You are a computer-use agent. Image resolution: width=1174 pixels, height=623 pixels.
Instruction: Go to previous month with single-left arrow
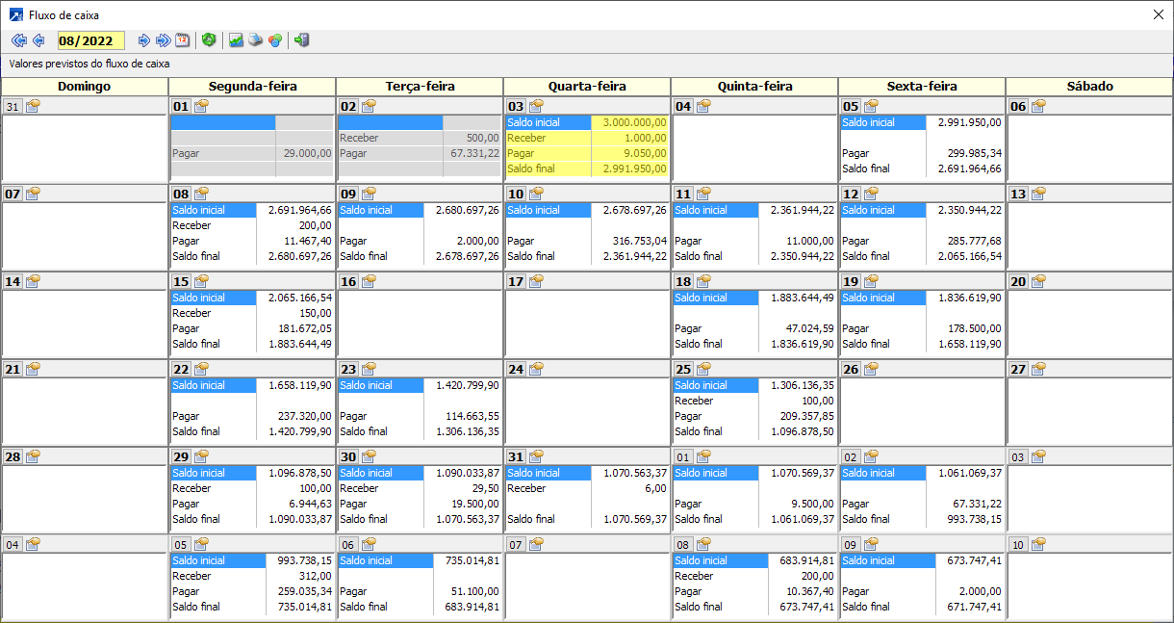[x=38, y=40]
